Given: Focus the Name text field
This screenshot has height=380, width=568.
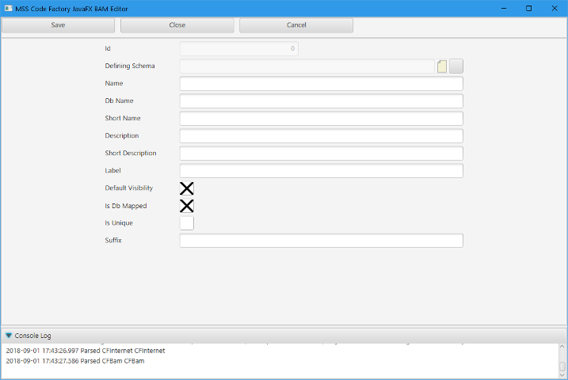Looking at the screenshot, I should coord(321,84).
